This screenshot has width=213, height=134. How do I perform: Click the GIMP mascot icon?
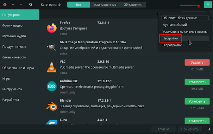click(x=52, y=47)
